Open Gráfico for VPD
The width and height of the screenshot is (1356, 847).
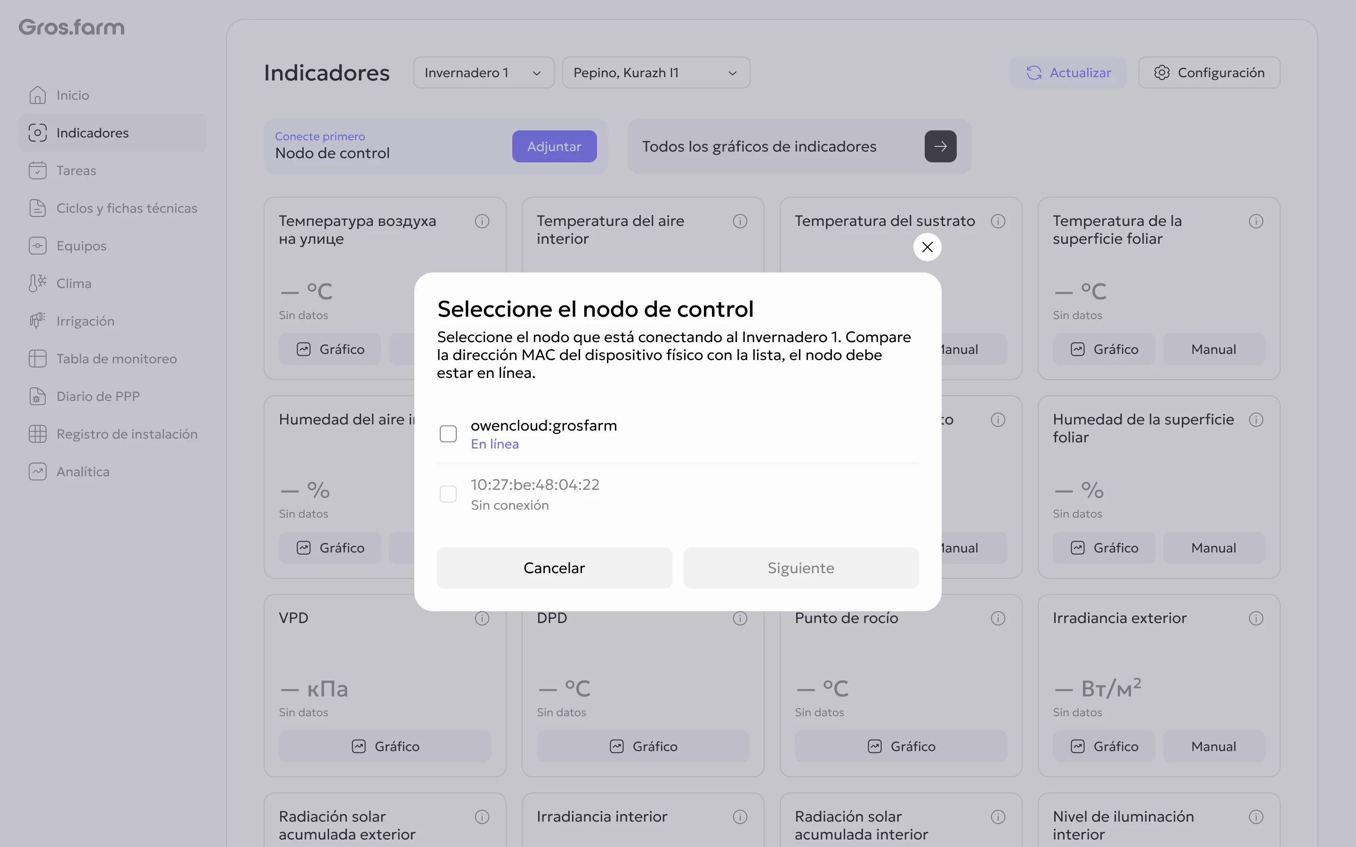385,746
